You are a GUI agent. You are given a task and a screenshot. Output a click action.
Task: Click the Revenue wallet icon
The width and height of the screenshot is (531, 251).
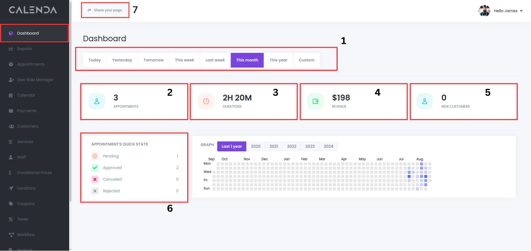pyautogui.click(x=315, y=101)
